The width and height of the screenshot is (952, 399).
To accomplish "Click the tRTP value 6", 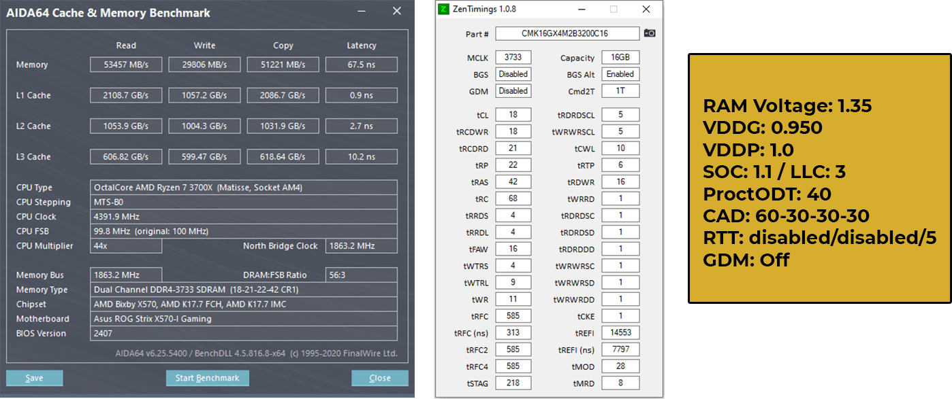I will [x=620, y=164].
